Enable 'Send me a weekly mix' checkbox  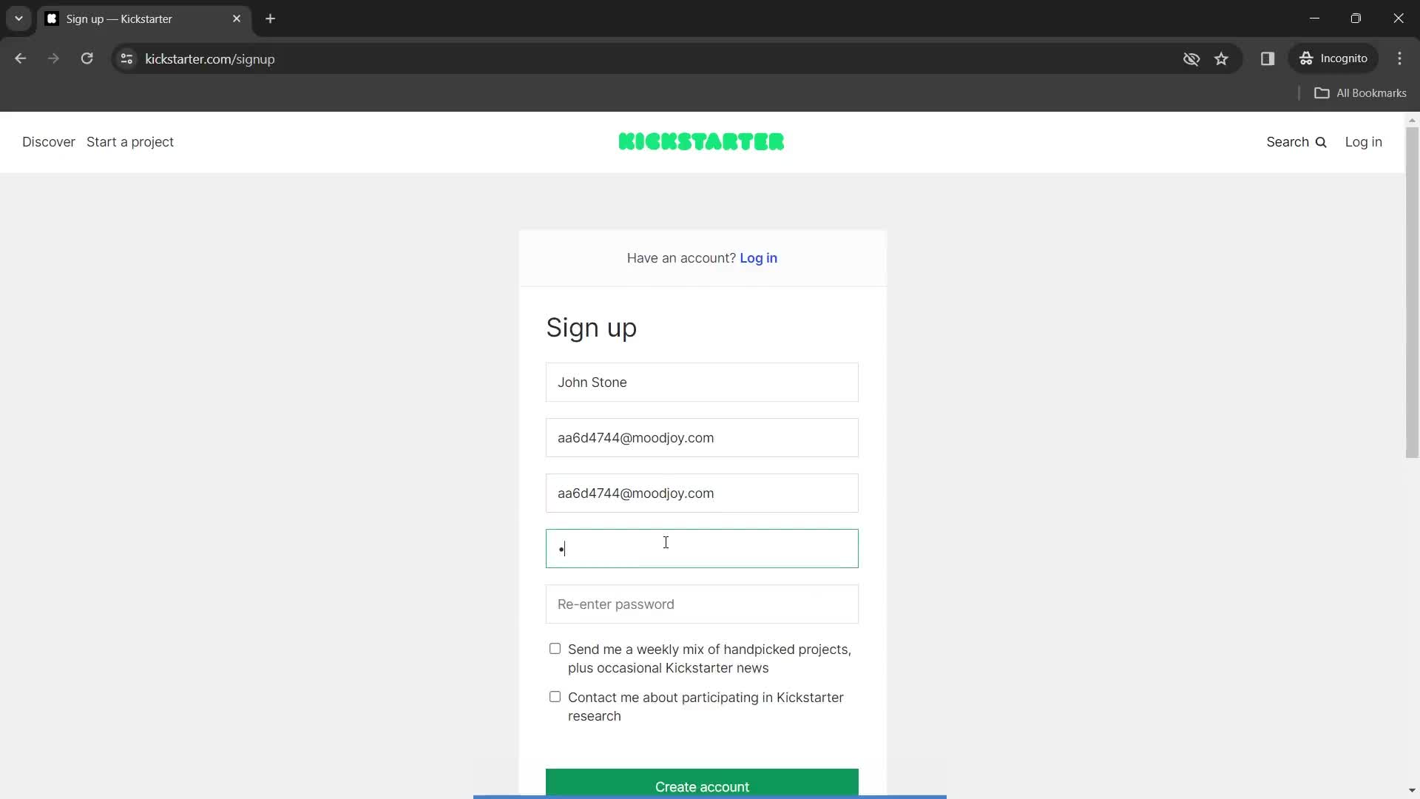(x=554, y=648)
